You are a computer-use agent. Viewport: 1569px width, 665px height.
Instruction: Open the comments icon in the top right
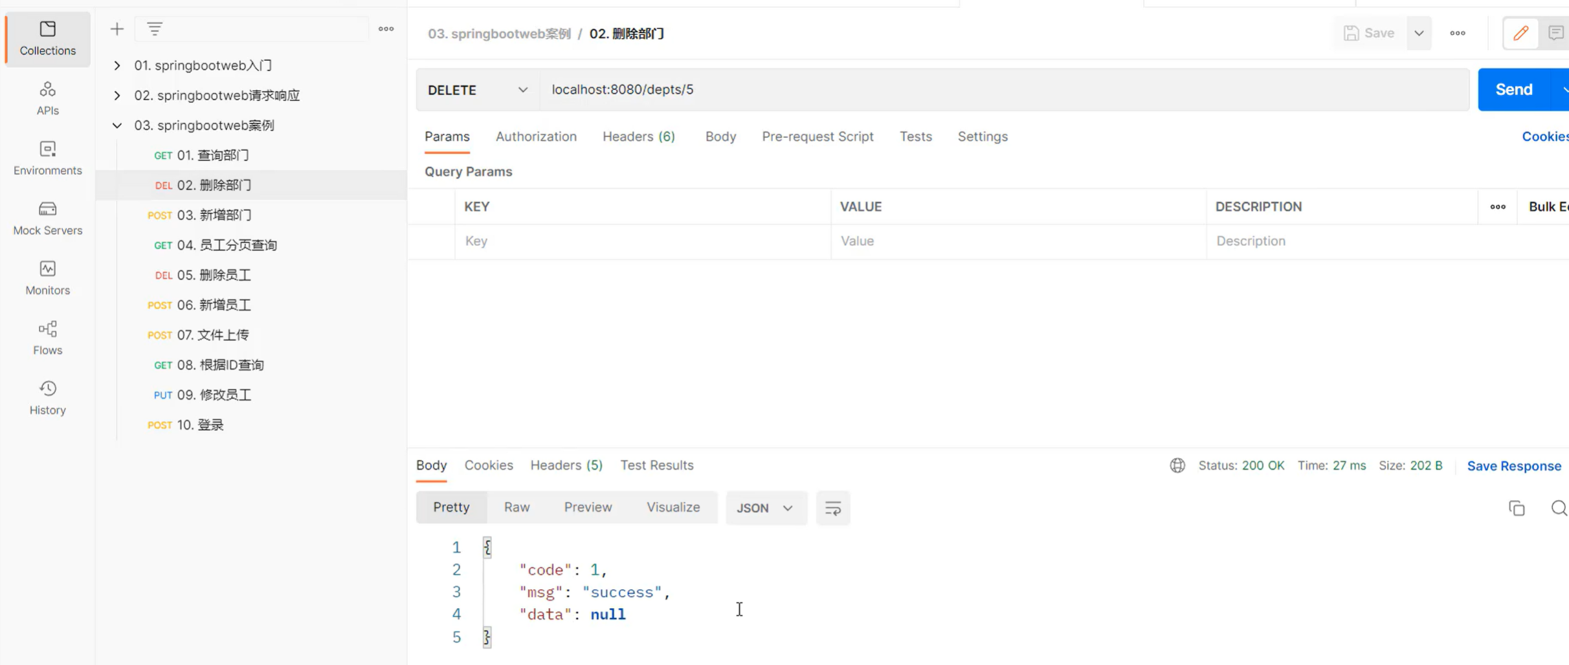click(1555, 33)
